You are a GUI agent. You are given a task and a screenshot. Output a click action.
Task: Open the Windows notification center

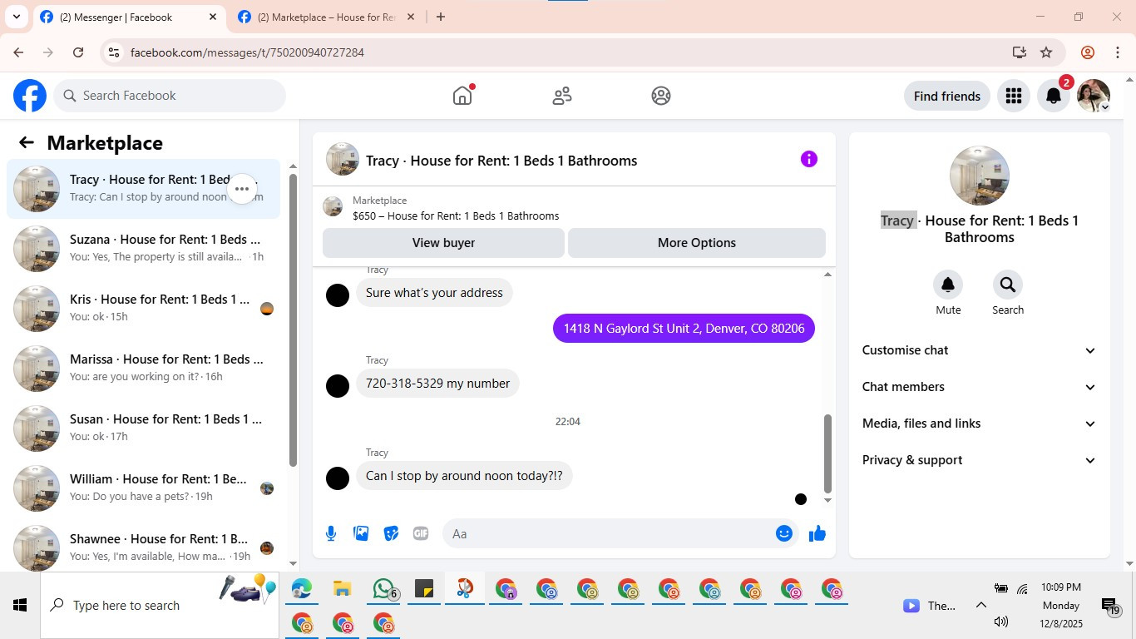(x=1109, y=606)
